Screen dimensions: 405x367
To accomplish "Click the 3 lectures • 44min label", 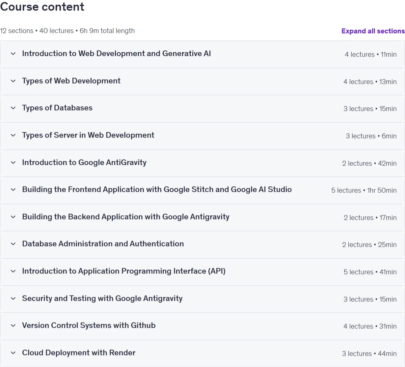I will coord(369,354).
